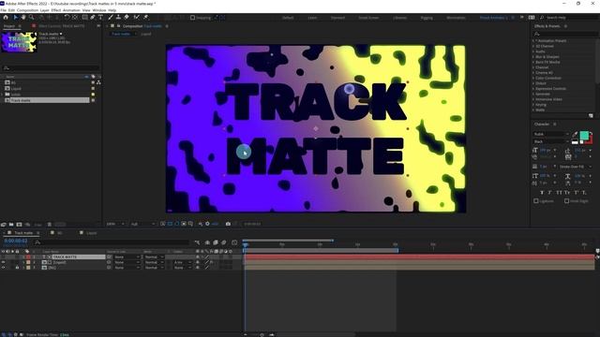The height and width of the screenshot is (337, 600).
Task: Click the new folder icon in Project panel
Action: (x=11, y=225)
